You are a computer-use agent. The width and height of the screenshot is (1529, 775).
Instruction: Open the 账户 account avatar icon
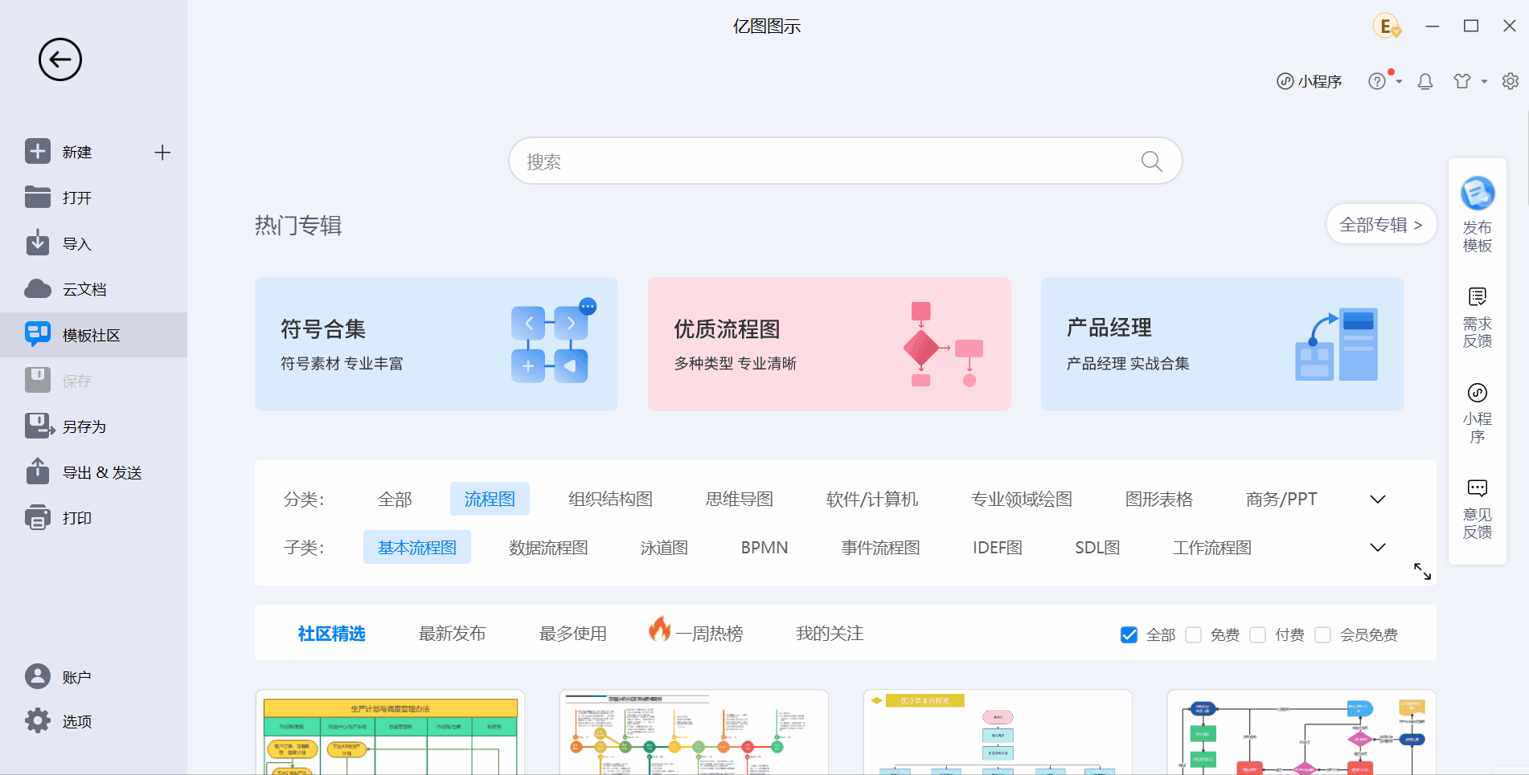(38, 676)
